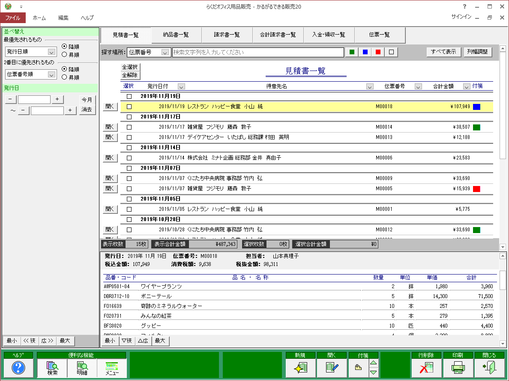
Task: Open the 明細 detail search icon
Action: point(82,368)
